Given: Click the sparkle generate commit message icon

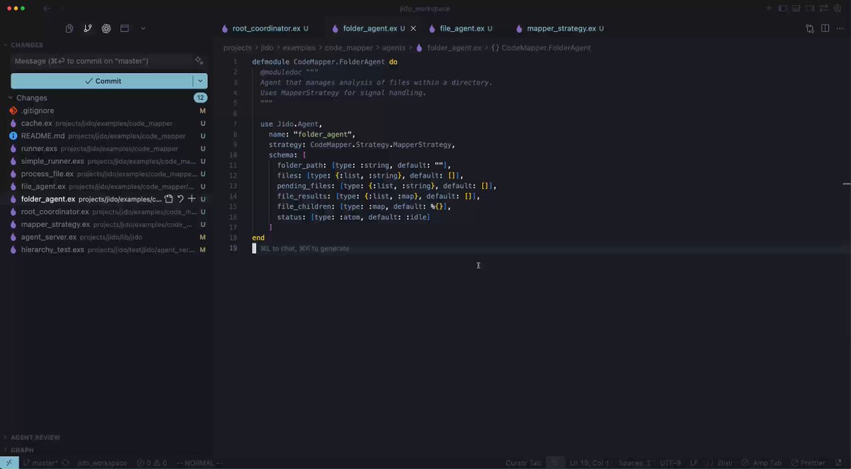Looking at the screenshot, I should point(199,61).
